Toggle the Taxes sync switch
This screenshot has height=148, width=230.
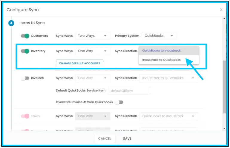coord(25,116)
